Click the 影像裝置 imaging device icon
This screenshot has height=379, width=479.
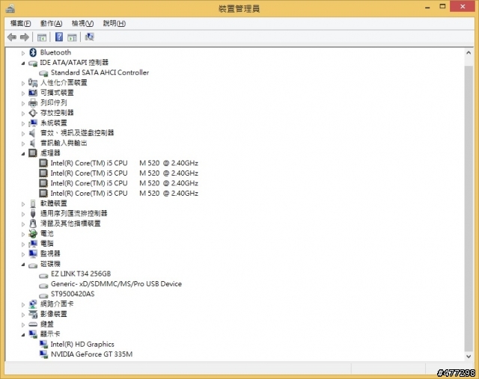click(33, 314)
